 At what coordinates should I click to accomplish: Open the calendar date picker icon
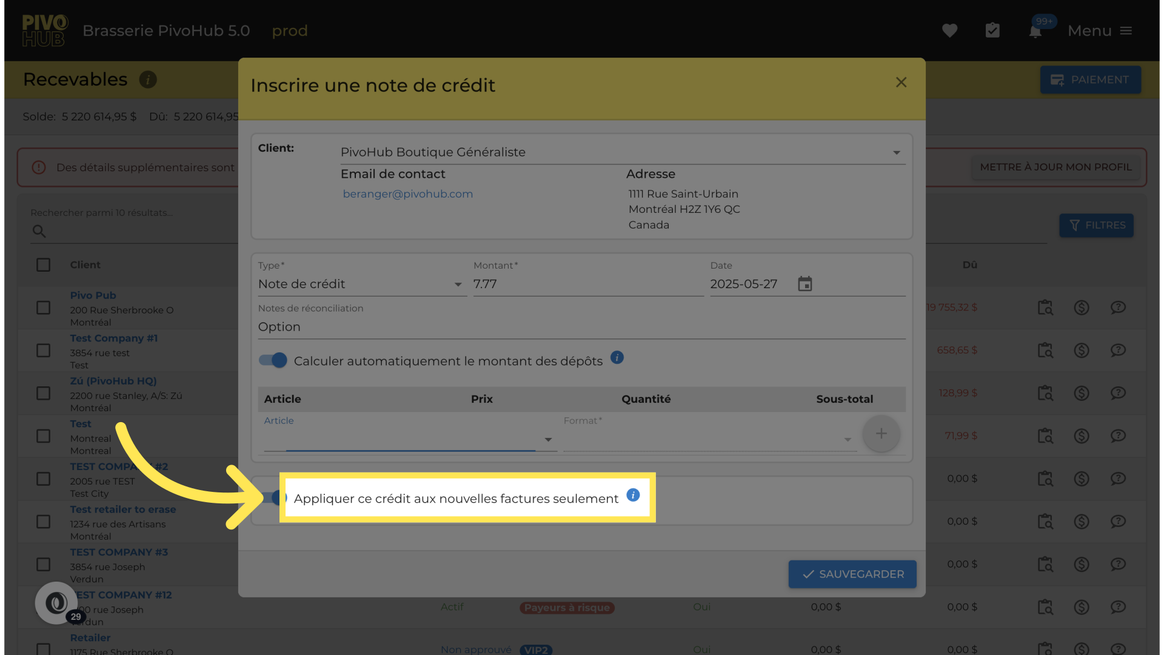pos(804,284)
